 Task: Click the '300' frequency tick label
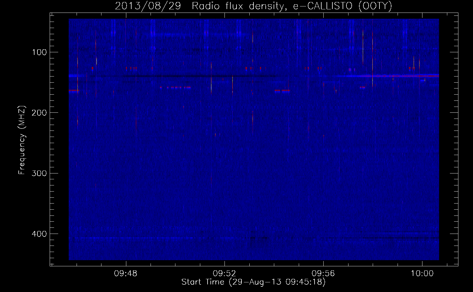[x=39, y=173]
